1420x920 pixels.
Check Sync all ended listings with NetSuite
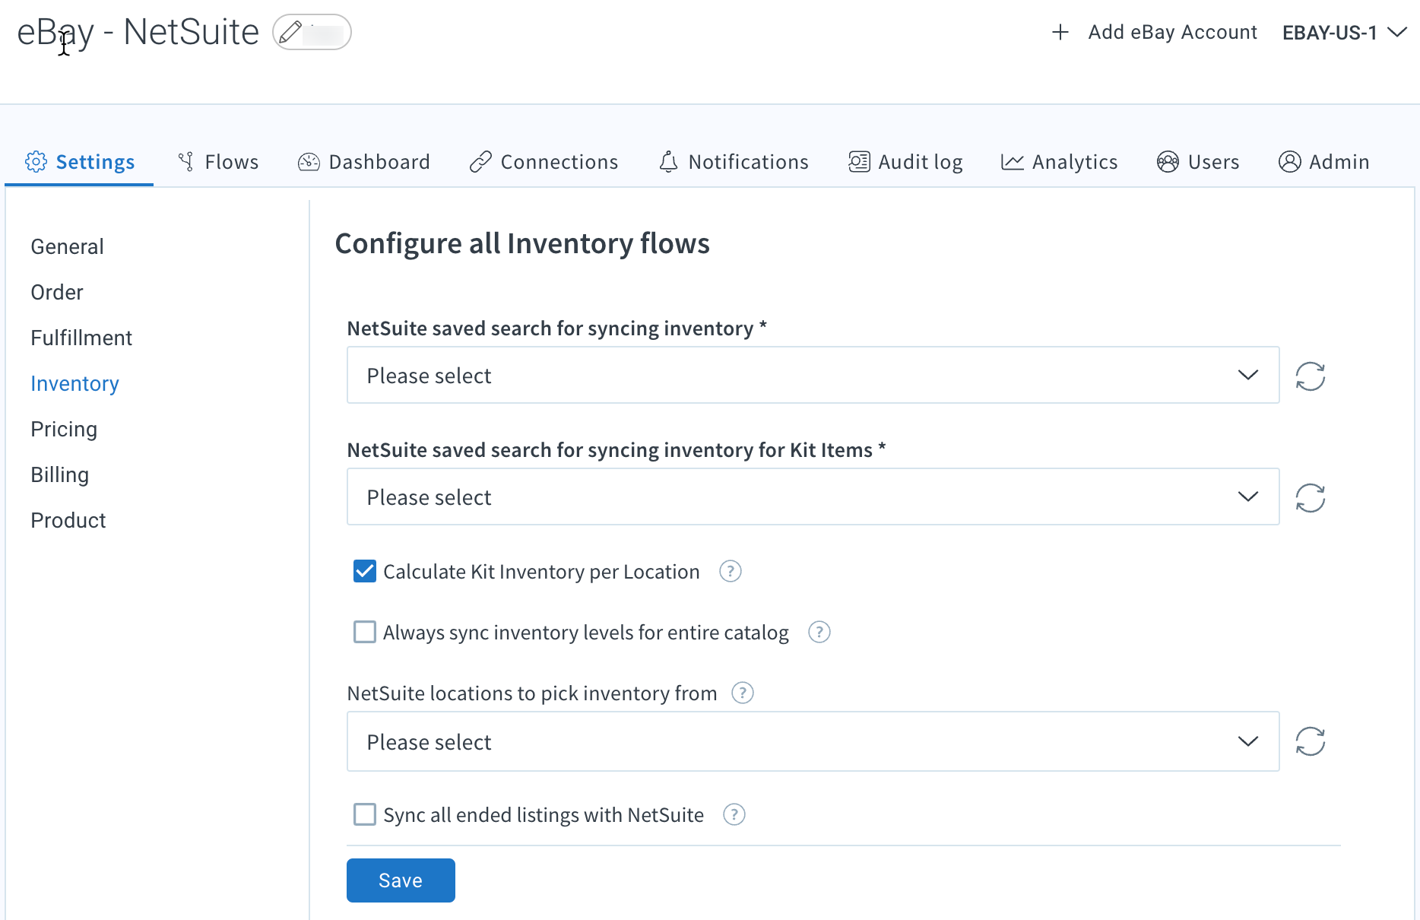coord(365,814)
